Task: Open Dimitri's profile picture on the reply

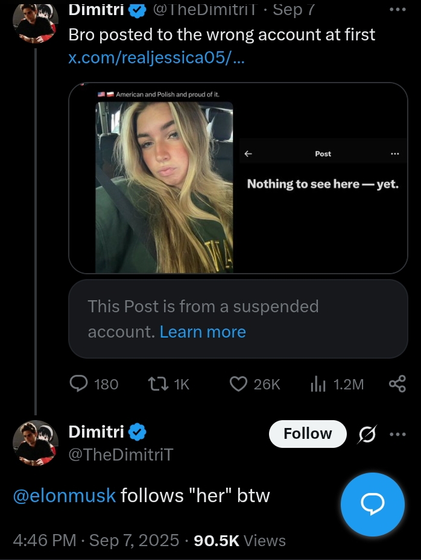Action: pos(35,443)
